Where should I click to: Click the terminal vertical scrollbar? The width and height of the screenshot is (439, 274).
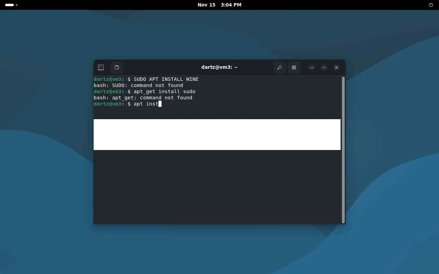(x=343, y=150)
